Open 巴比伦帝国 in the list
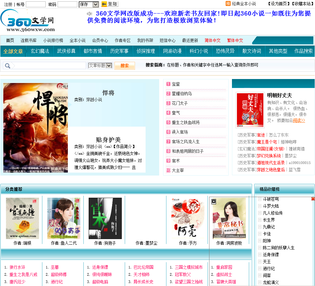This screenshot has width=315, height=286. point(144,267)
